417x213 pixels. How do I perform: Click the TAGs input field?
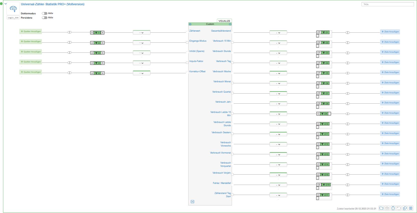(x=388, y=4)
